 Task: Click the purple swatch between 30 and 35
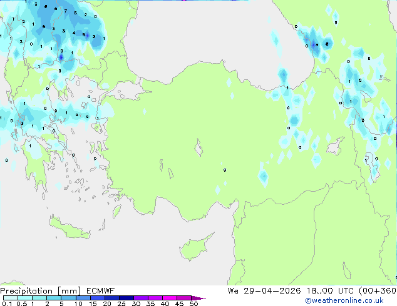click(x=141, y=298)
